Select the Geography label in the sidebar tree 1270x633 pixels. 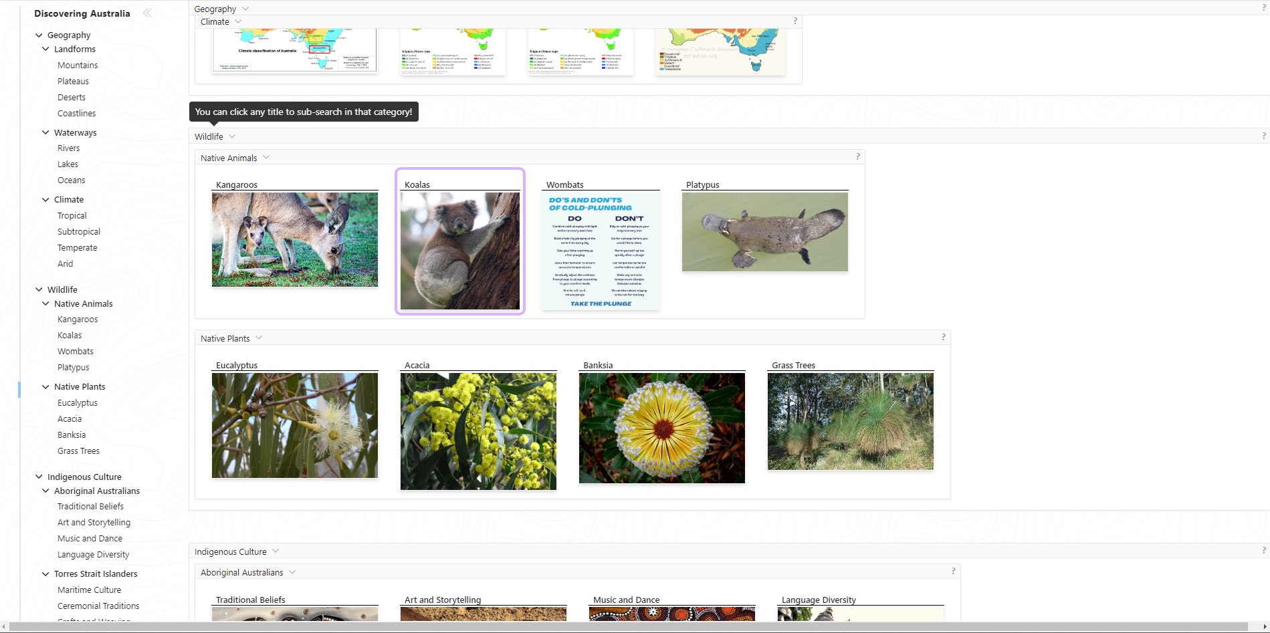[x=69, y=35]
